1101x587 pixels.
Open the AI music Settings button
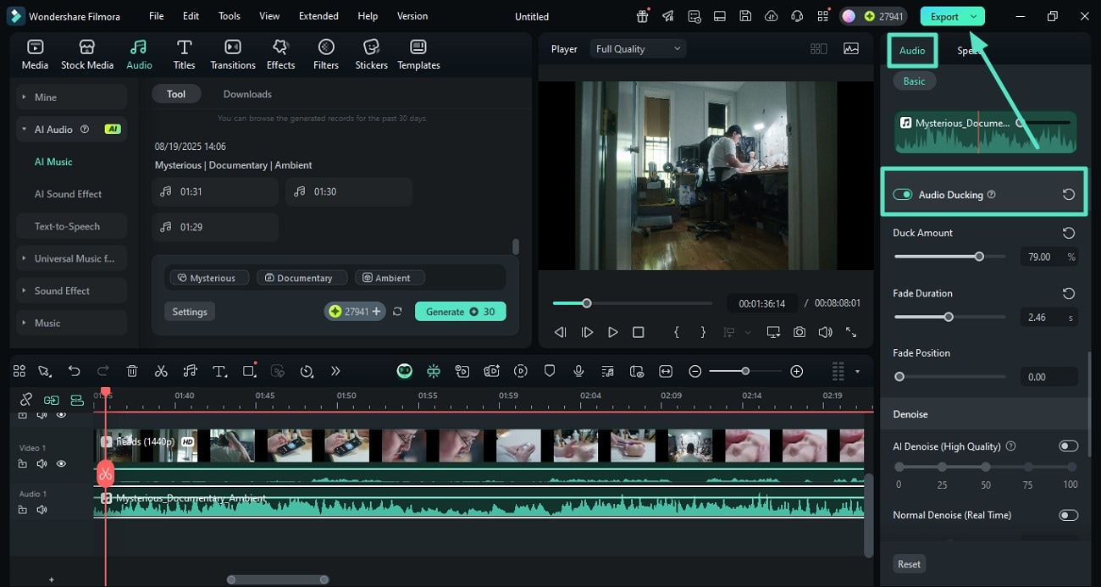190,312
